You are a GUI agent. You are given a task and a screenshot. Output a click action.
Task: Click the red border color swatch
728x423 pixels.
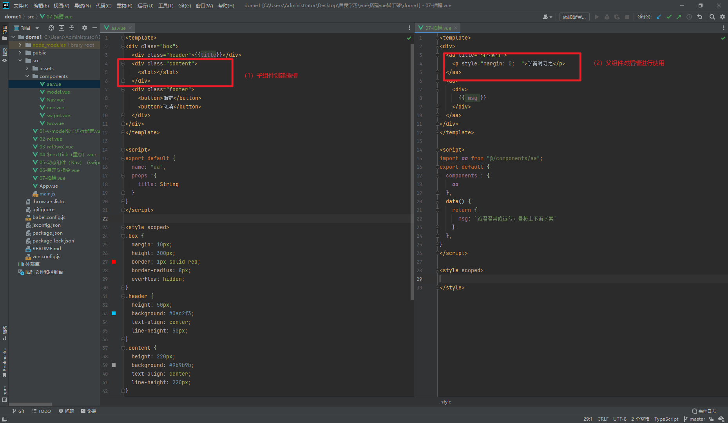(114, 262)
